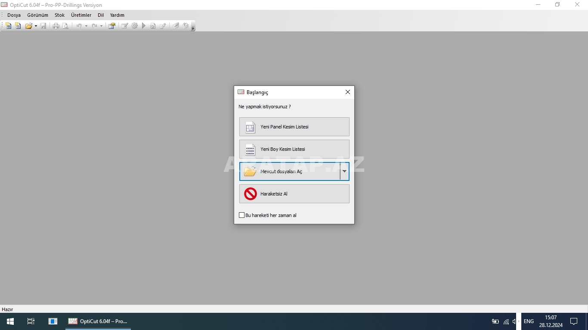
Task: Click the network Wi-Fi tray icon
Action: pyautogui.click(x=506, y=321)
